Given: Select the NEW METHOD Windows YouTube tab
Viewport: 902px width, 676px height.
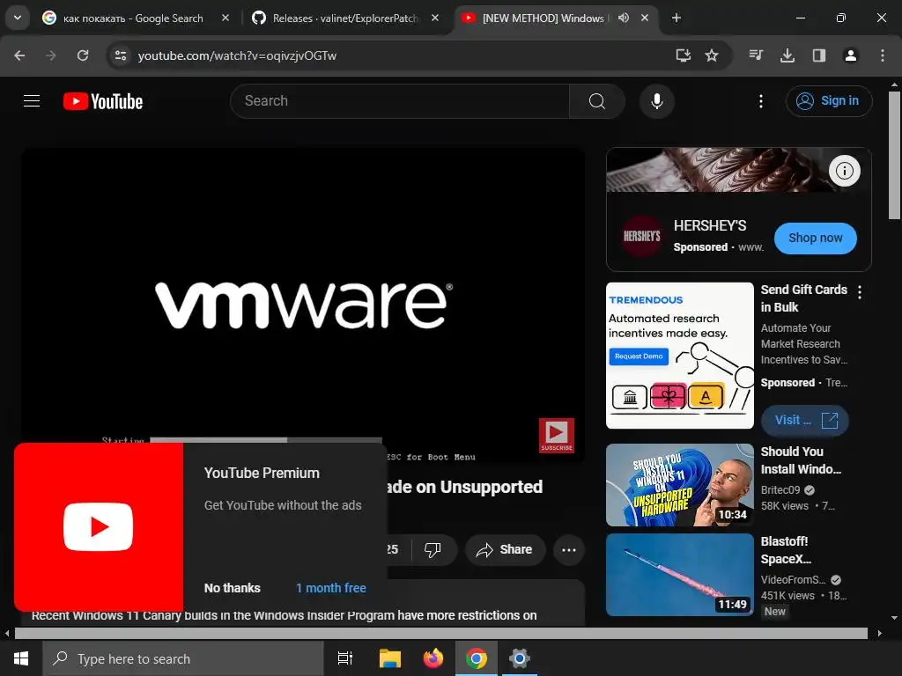Looking at the screenshot, I should click(x=543, y=18).
